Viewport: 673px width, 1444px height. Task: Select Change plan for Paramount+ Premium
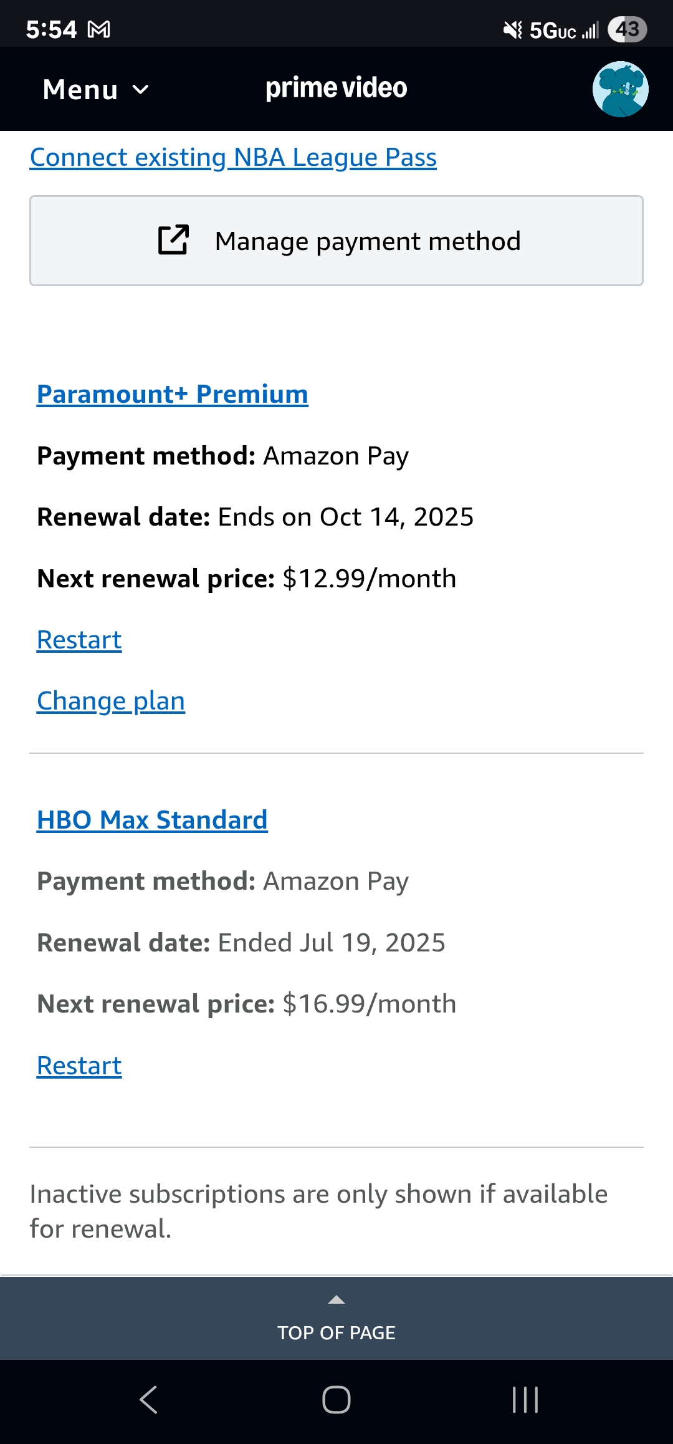pos(111,701)
